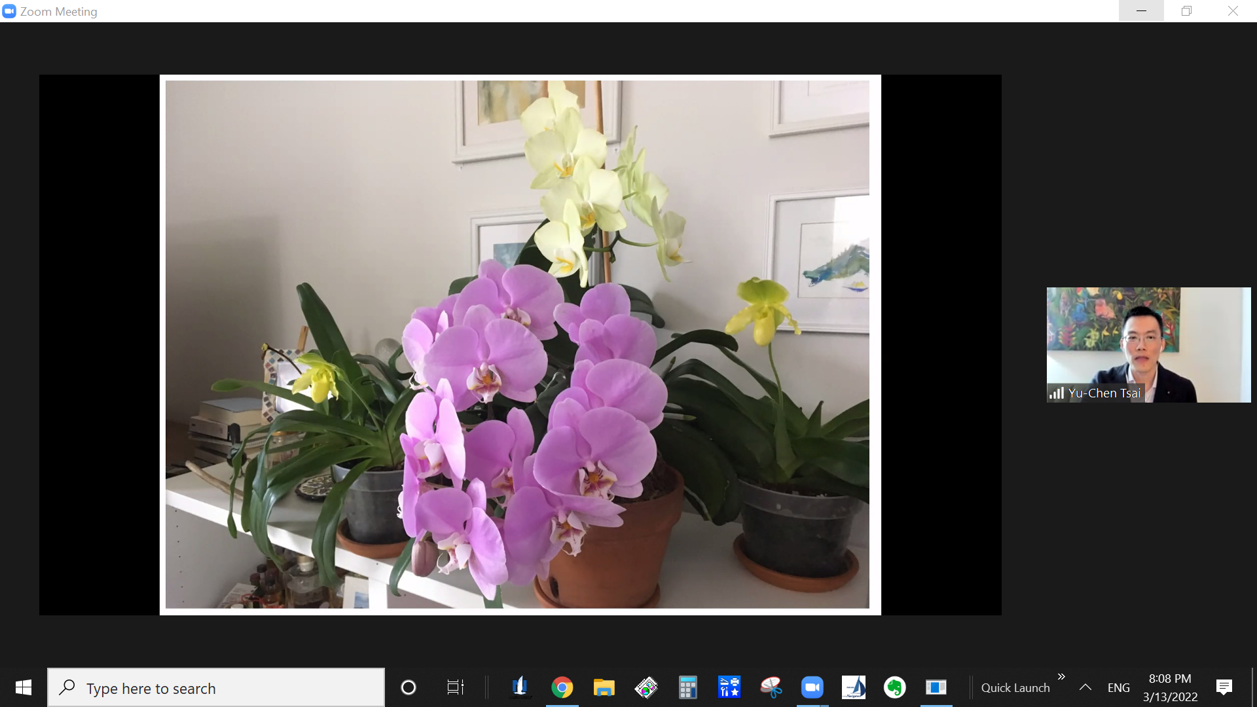The width and height of the screenshot is (1257, 707).
Task: Click the taskbar search box
Action: 216,687
